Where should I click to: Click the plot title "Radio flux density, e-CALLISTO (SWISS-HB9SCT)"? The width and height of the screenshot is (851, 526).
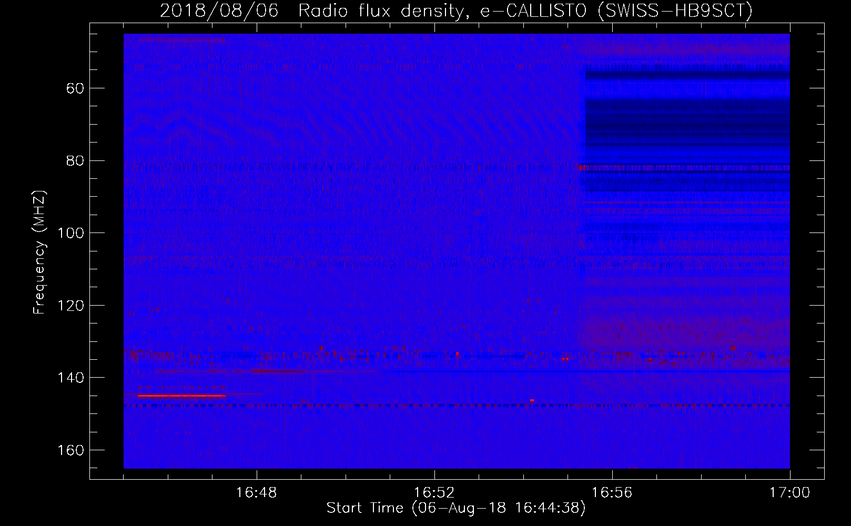coord(525,11)
